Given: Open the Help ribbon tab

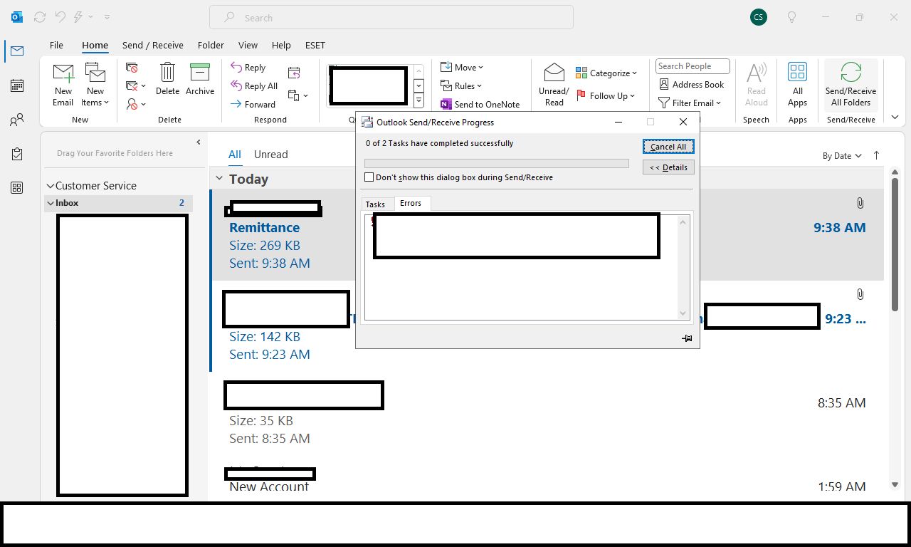Looking at the screenshot, I should [281, 45].
